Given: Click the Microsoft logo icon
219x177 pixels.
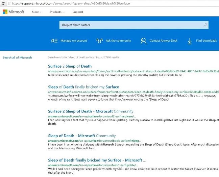Looking at the screenshot, I should 5,12.
